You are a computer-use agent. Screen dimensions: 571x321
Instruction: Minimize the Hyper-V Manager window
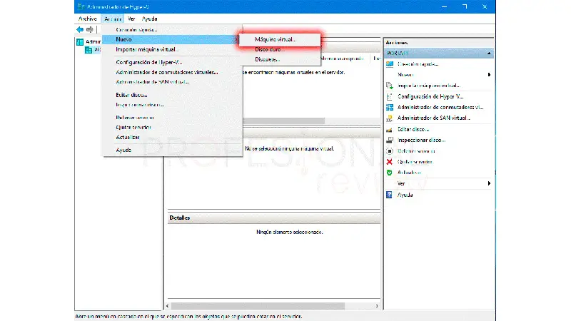[444, 6]
